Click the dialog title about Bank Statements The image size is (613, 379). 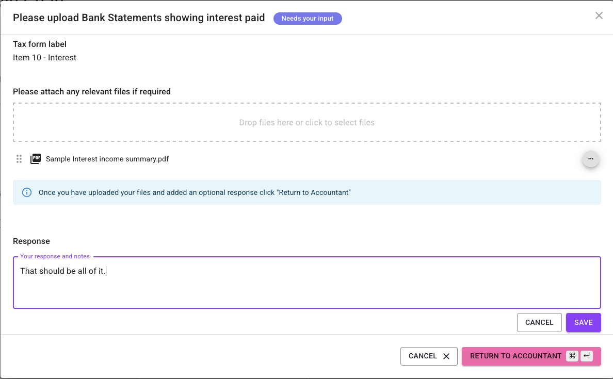(x=139, y=18)
